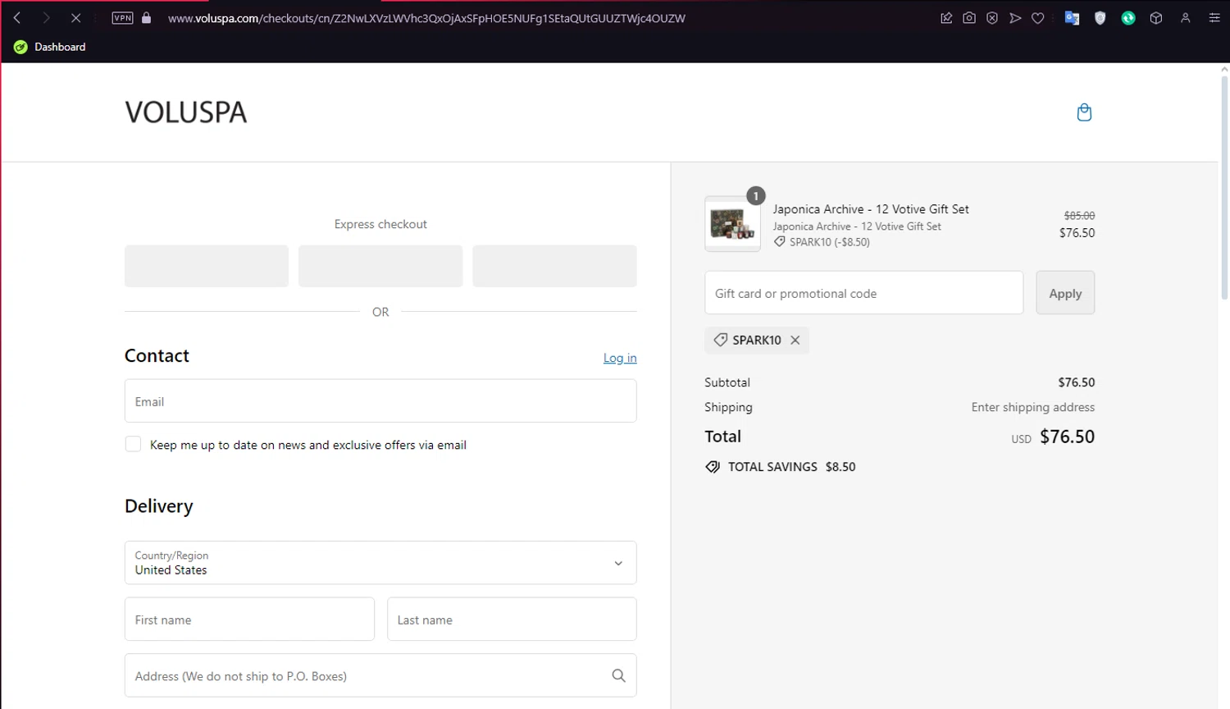The width and height of the screenshot is (1230, 709).
Task: Open the Dashboard bookmark
Action: [x=50, y=47]
